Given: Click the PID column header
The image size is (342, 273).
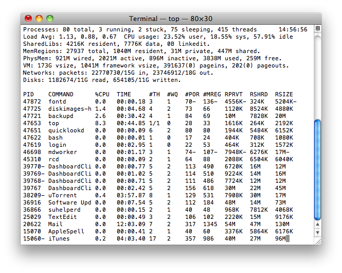Looking at the screenshot, I should point(28,94).
